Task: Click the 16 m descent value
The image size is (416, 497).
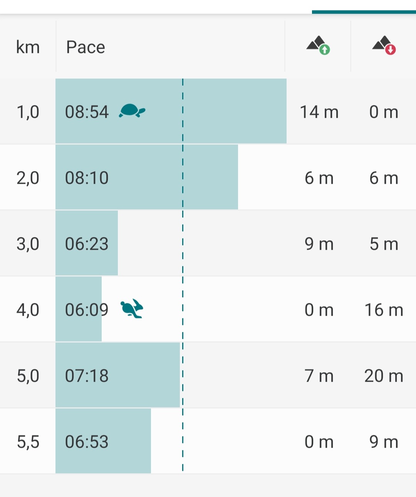Action: point(384,310)
